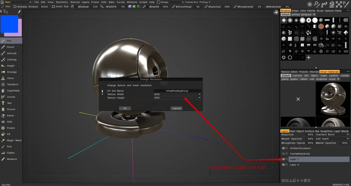Select the rust smart materials folder

[x=312, y=79]
